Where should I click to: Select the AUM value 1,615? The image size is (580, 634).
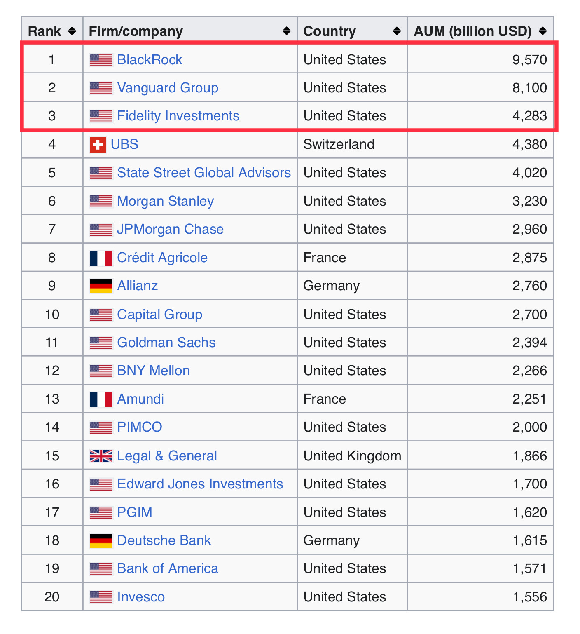[530, 540]
